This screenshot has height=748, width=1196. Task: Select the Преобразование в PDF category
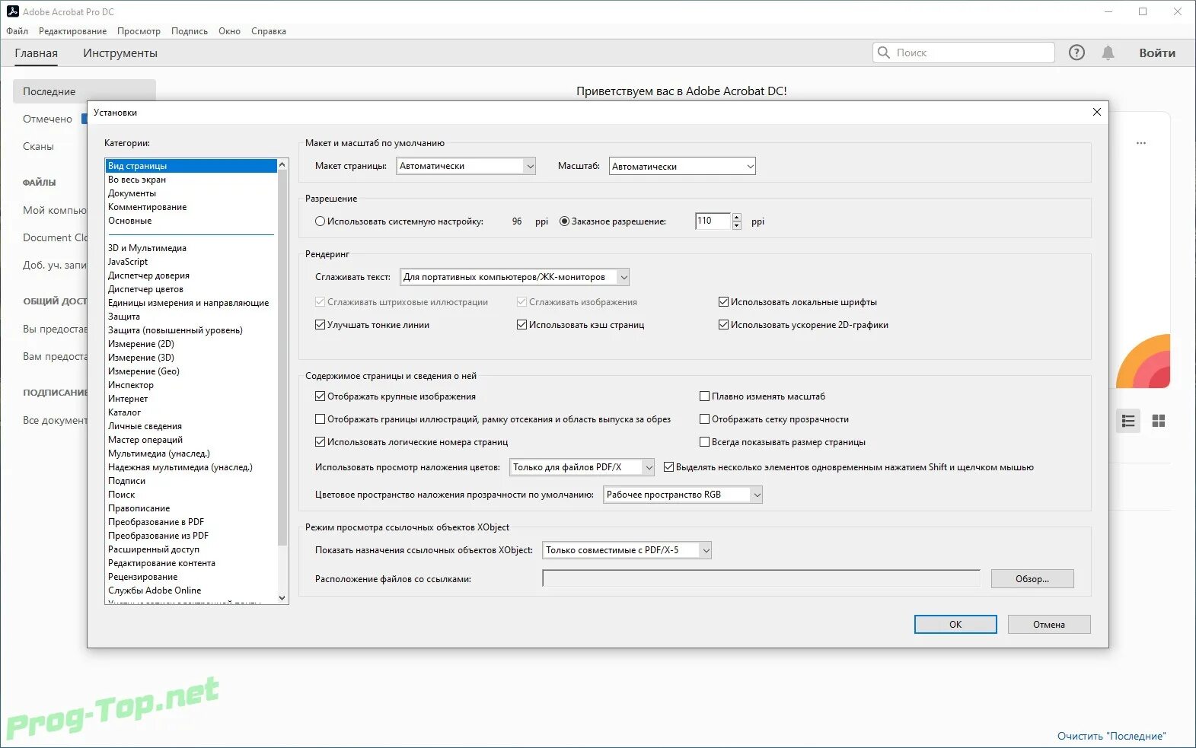pyautogui.click(x=191, y=522)
